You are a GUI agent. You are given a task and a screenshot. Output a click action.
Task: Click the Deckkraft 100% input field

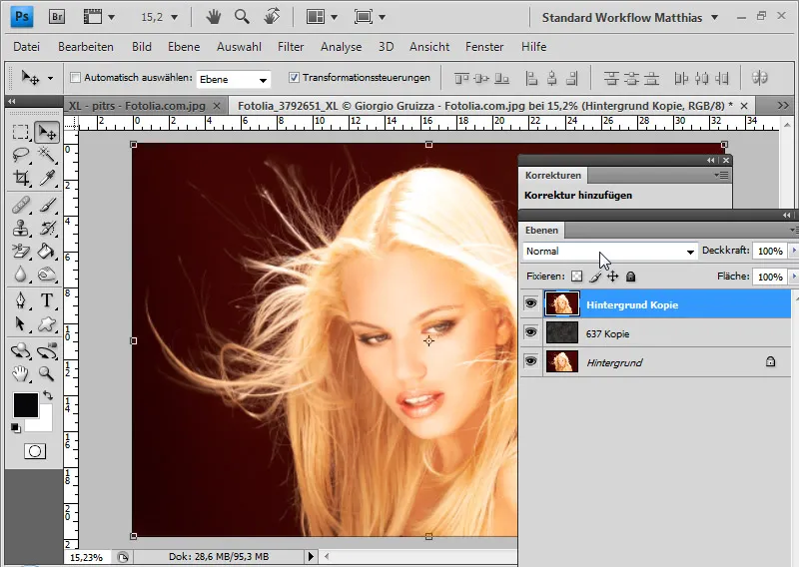[770, 251]
